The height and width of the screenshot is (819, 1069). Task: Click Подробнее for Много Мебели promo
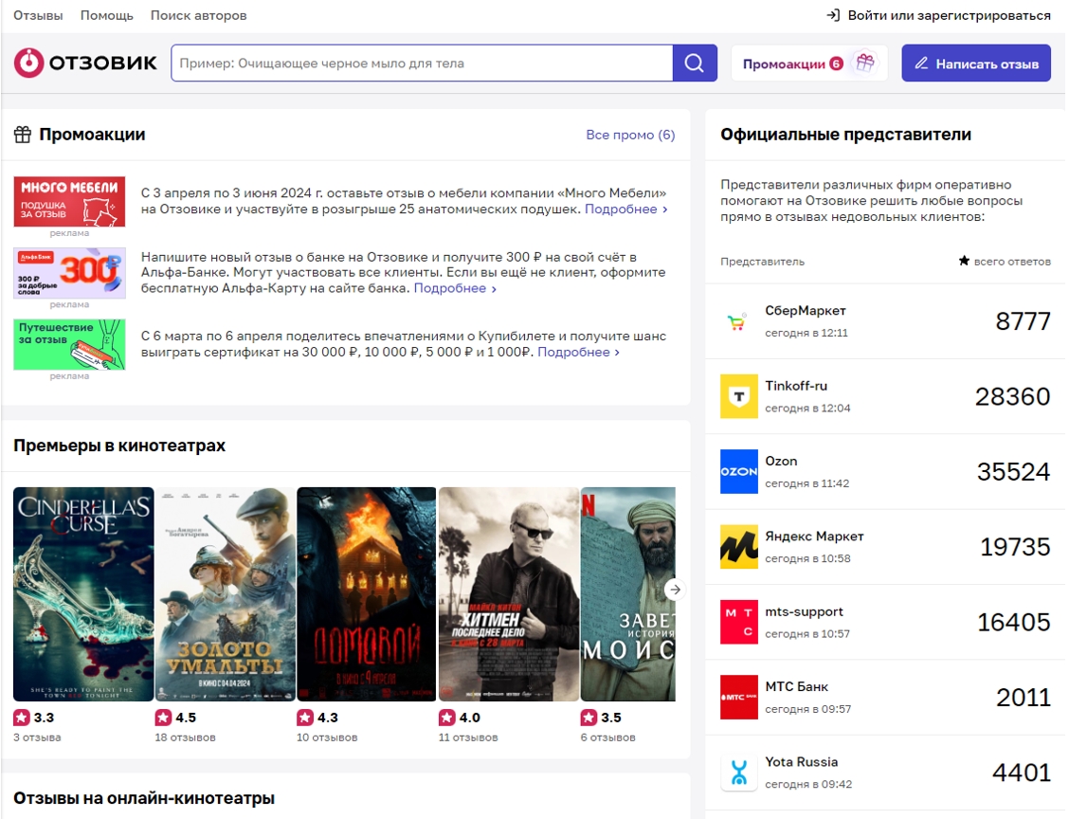point(625,209)
